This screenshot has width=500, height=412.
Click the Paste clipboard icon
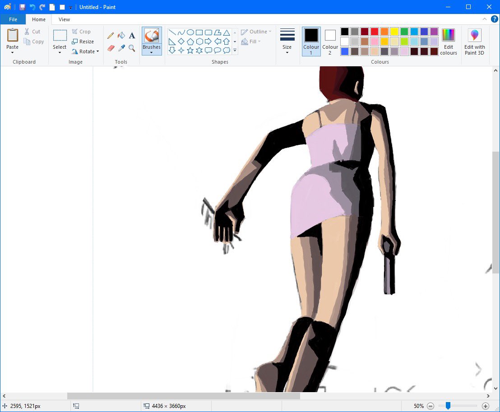tap(13, 35)
